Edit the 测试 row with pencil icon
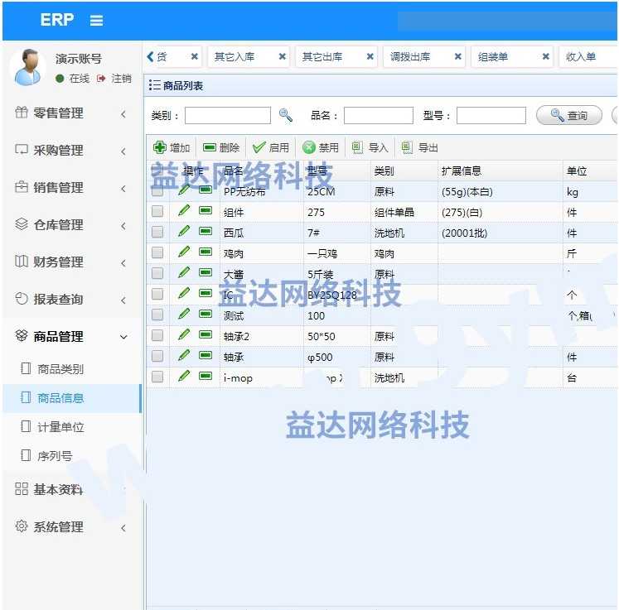619x610 pixels. pyautogui.click(x=184, y=314)
